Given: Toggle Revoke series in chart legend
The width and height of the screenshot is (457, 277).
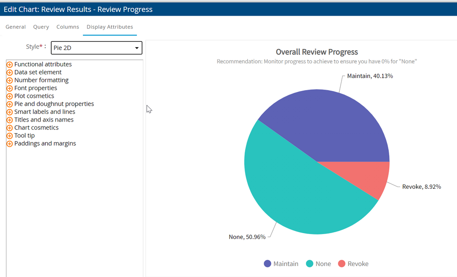Looking at the screenshot, I should [x=353, y=264].
